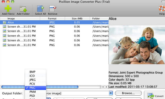This screenshot has width=165, height=99.
Task: Select the Alice file row
Action: [x=54, y=22]
